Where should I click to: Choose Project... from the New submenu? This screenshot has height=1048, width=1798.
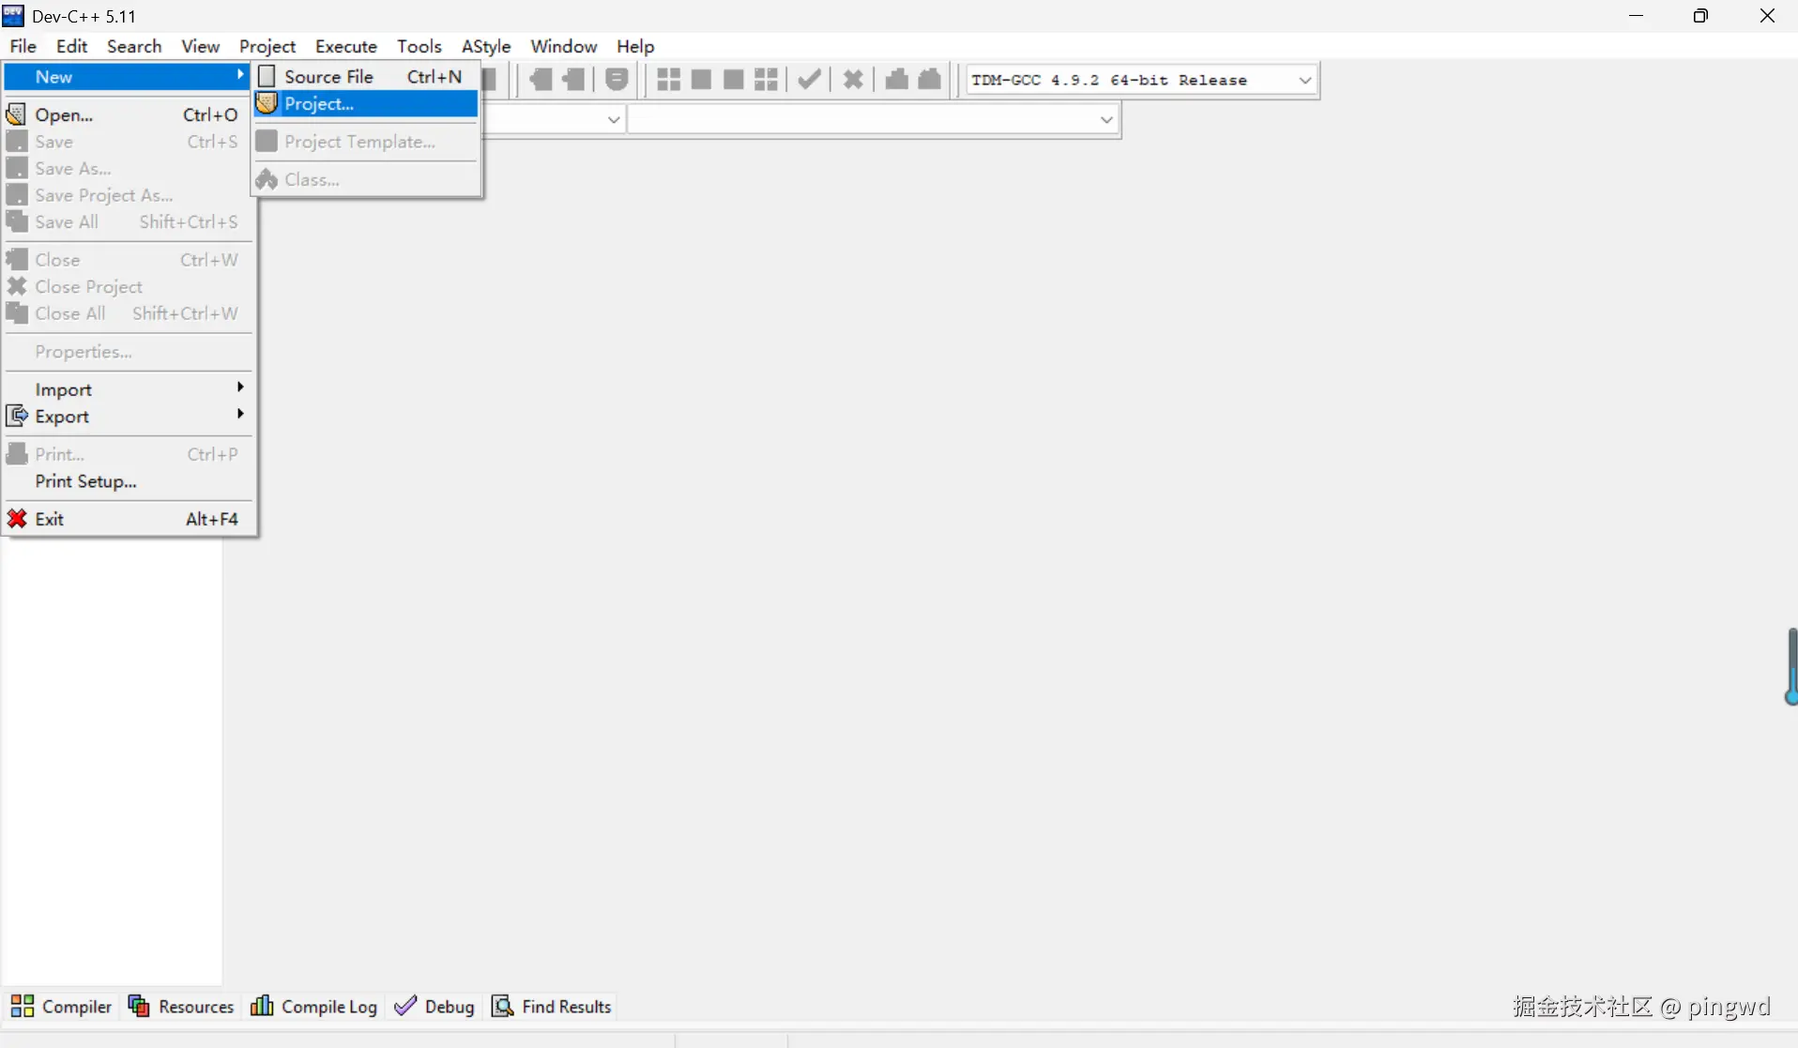point(366,104)
